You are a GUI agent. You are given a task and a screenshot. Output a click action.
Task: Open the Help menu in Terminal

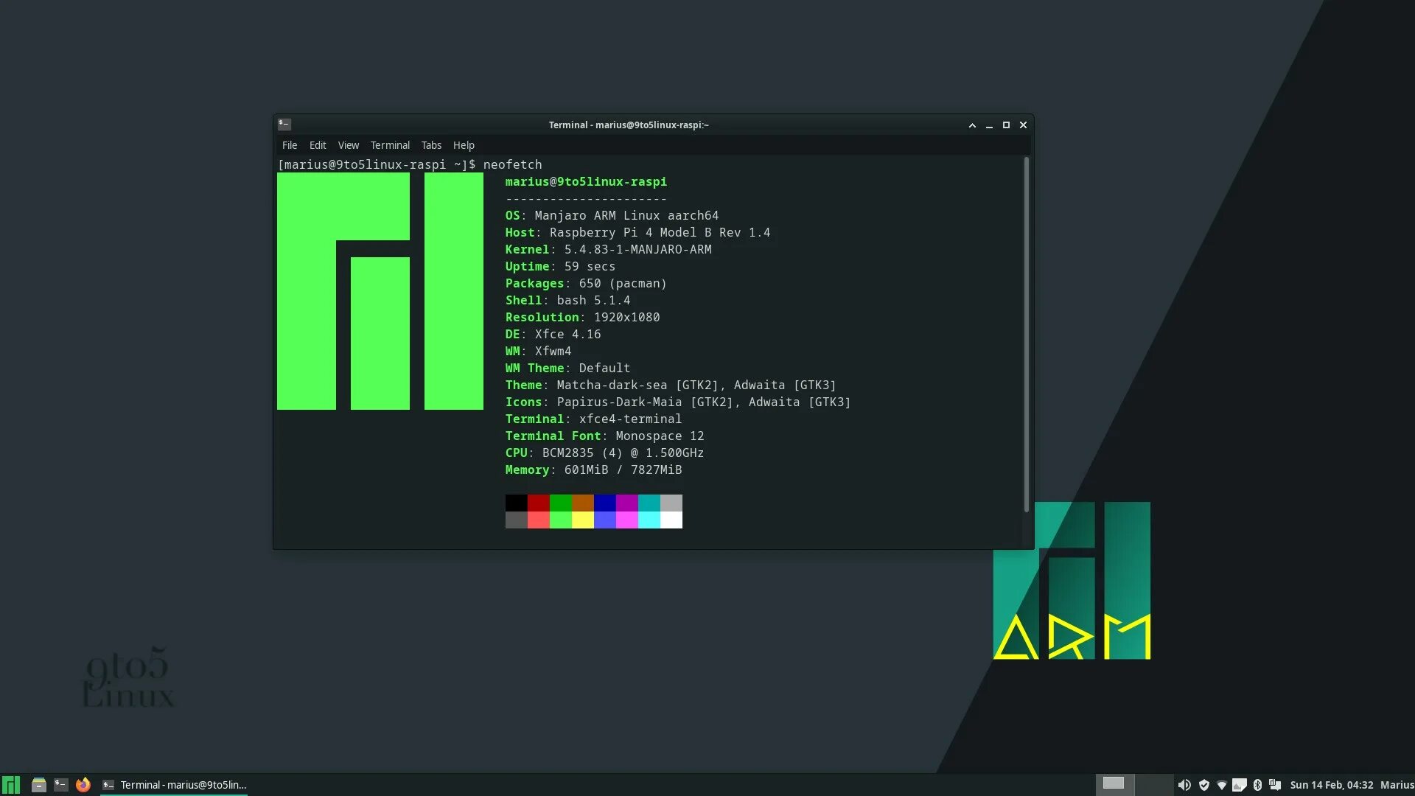tap(464, 145)
